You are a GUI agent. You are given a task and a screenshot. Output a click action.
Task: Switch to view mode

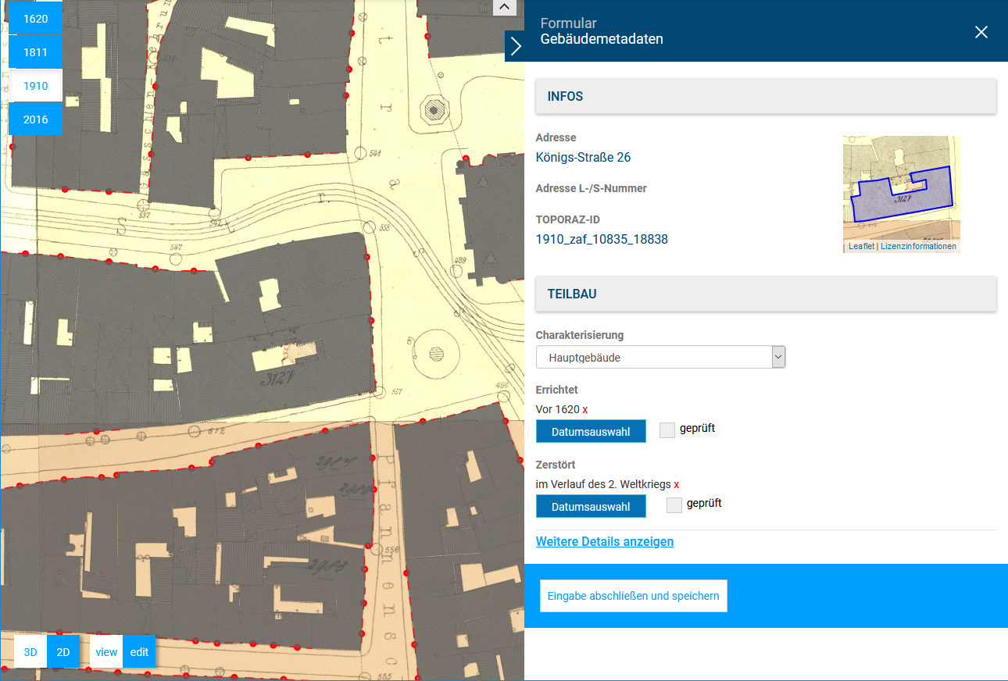point(106,652)
